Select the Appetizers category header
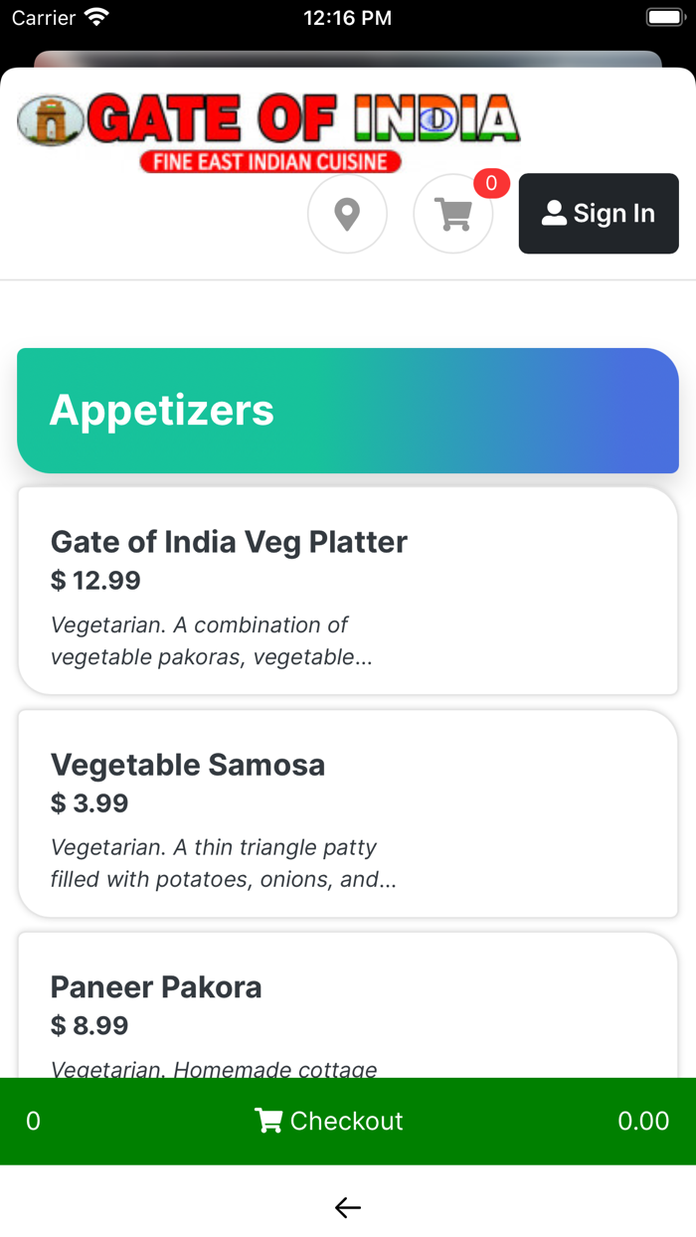 [348, 411]
